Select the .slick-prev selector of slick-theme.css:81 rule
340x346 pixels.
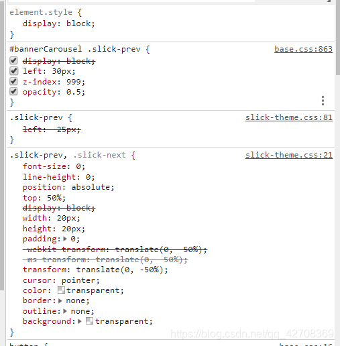(x=36, y=117)
